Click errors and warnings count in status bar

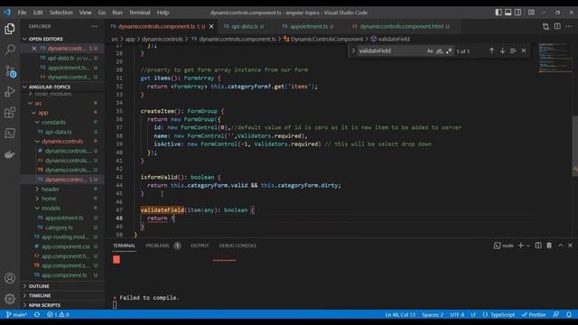pyautogui.click(x=58, y=315)
